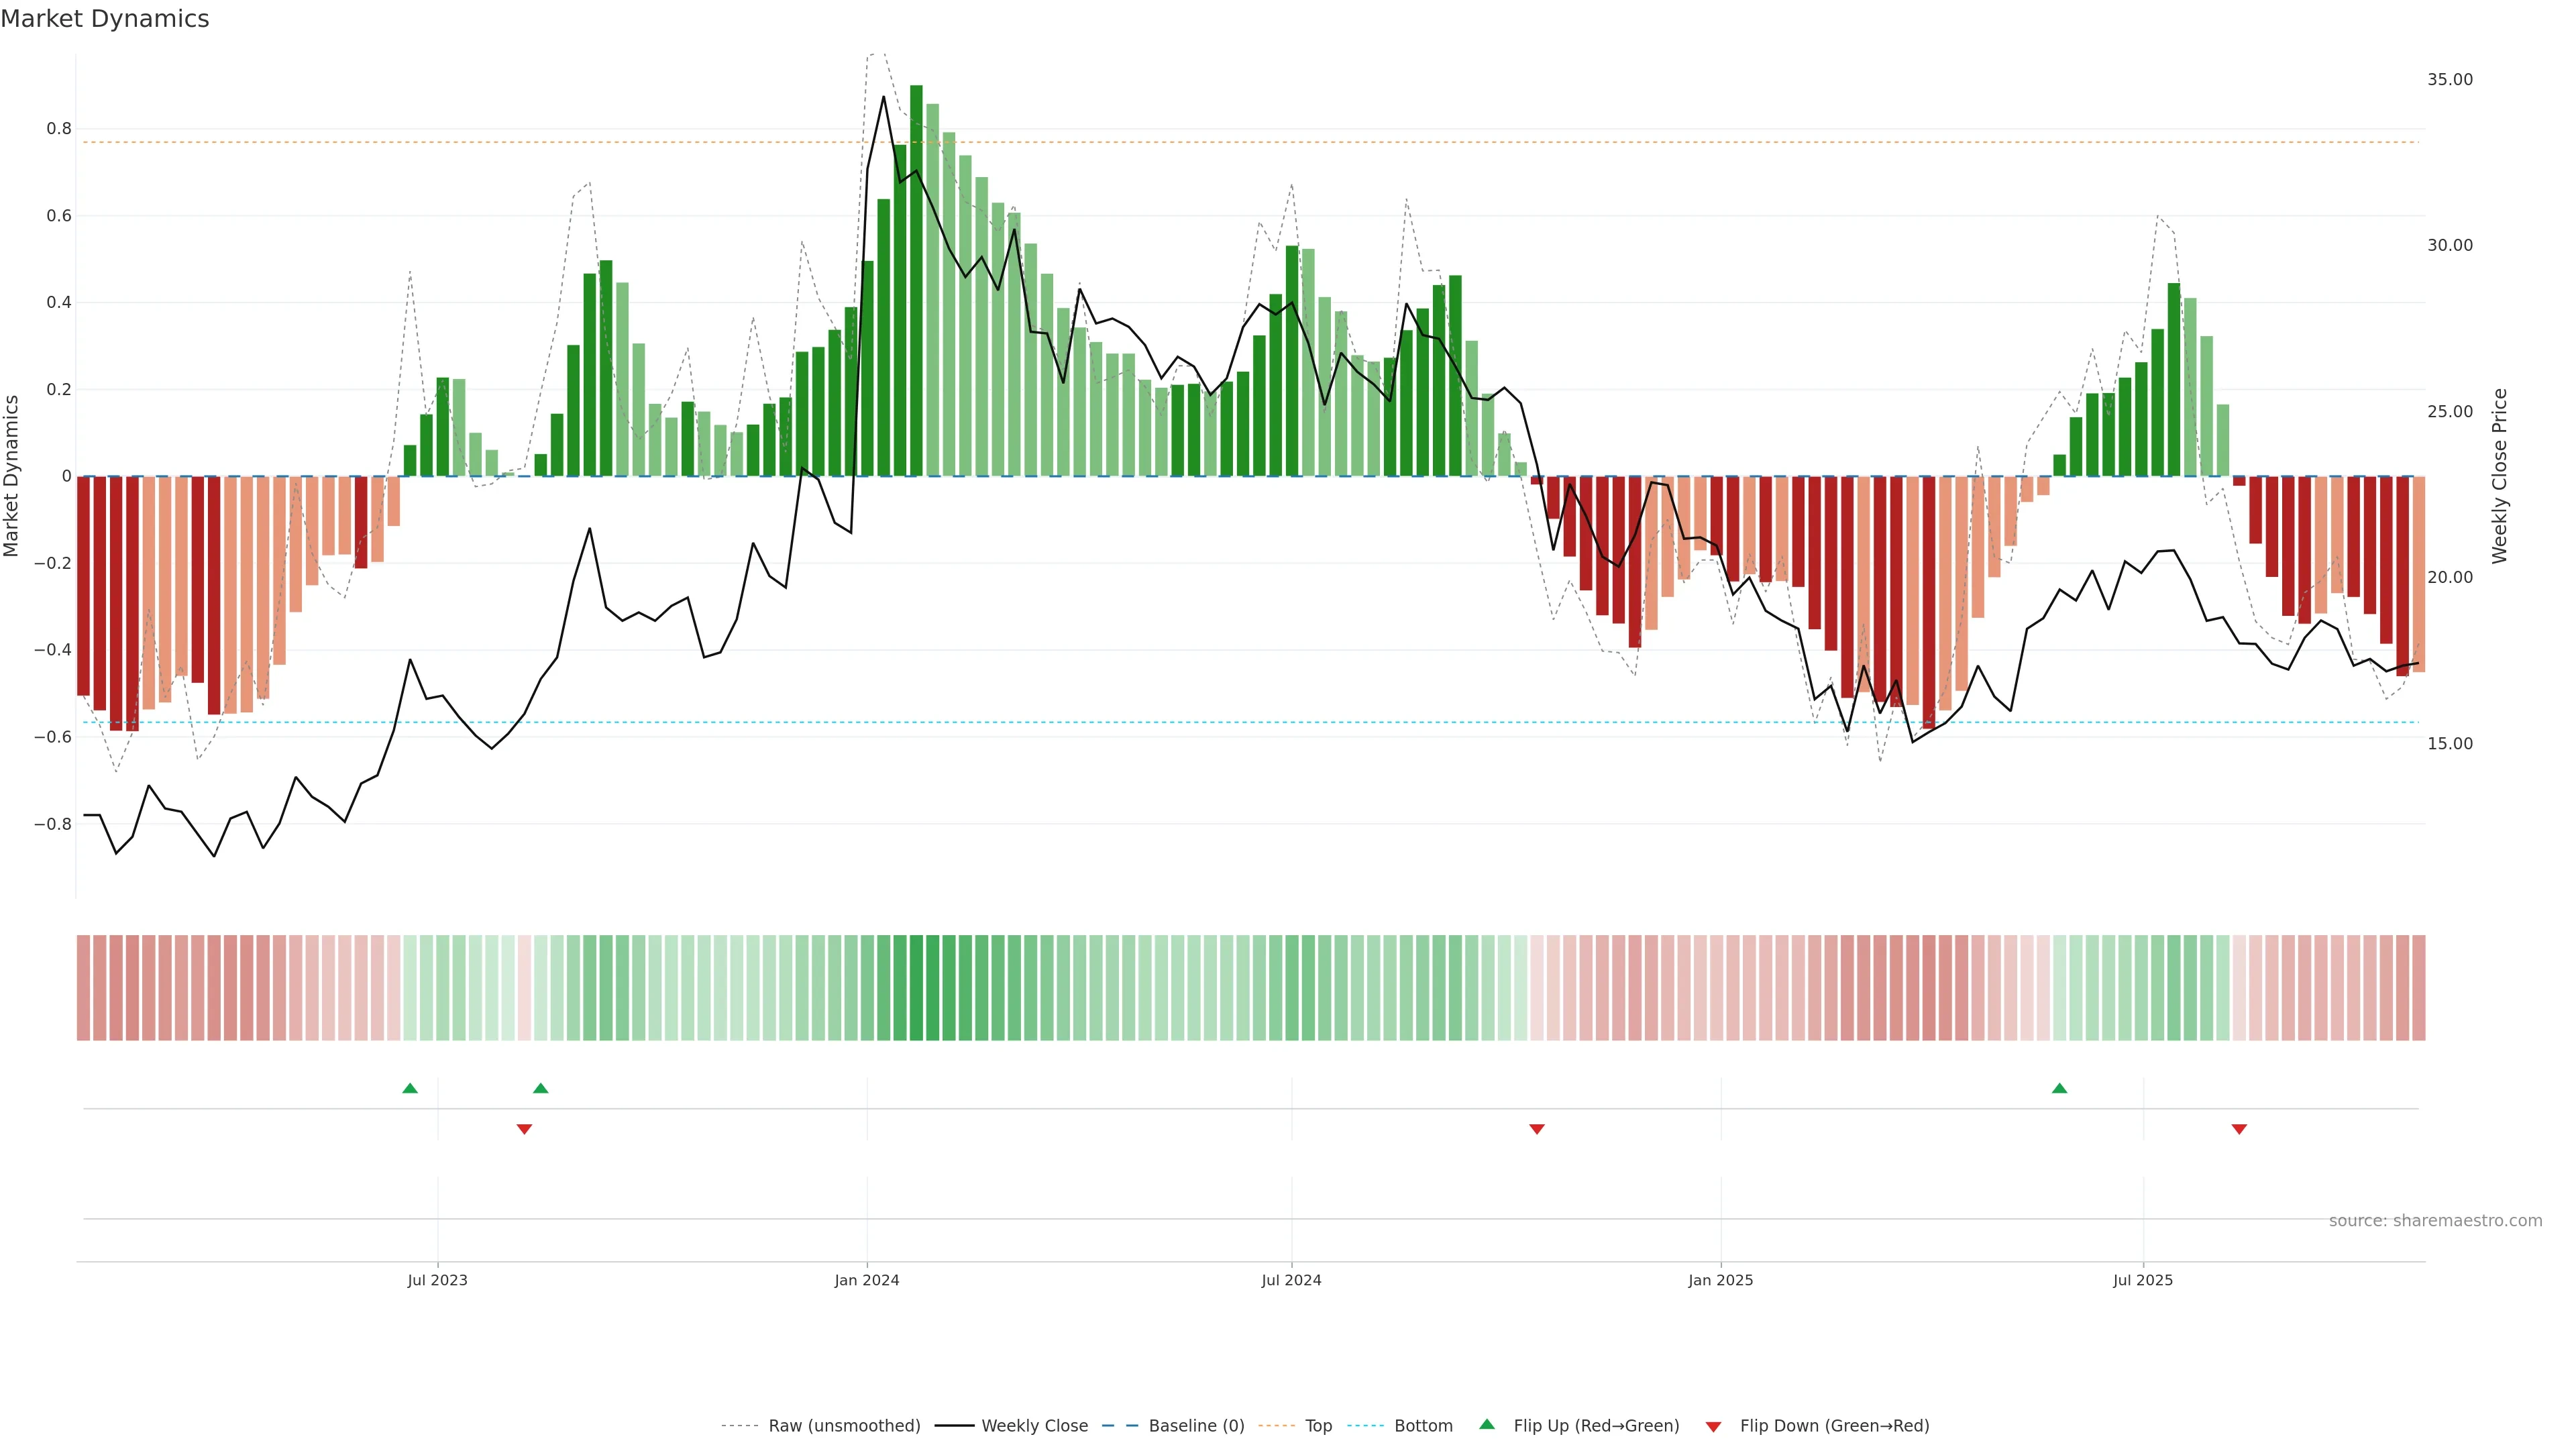Image resolution: width=2576 pixels, height=1449 pixels.
Task: Click the Jan 2024 x-axis label
Action: click(867, 1280)
